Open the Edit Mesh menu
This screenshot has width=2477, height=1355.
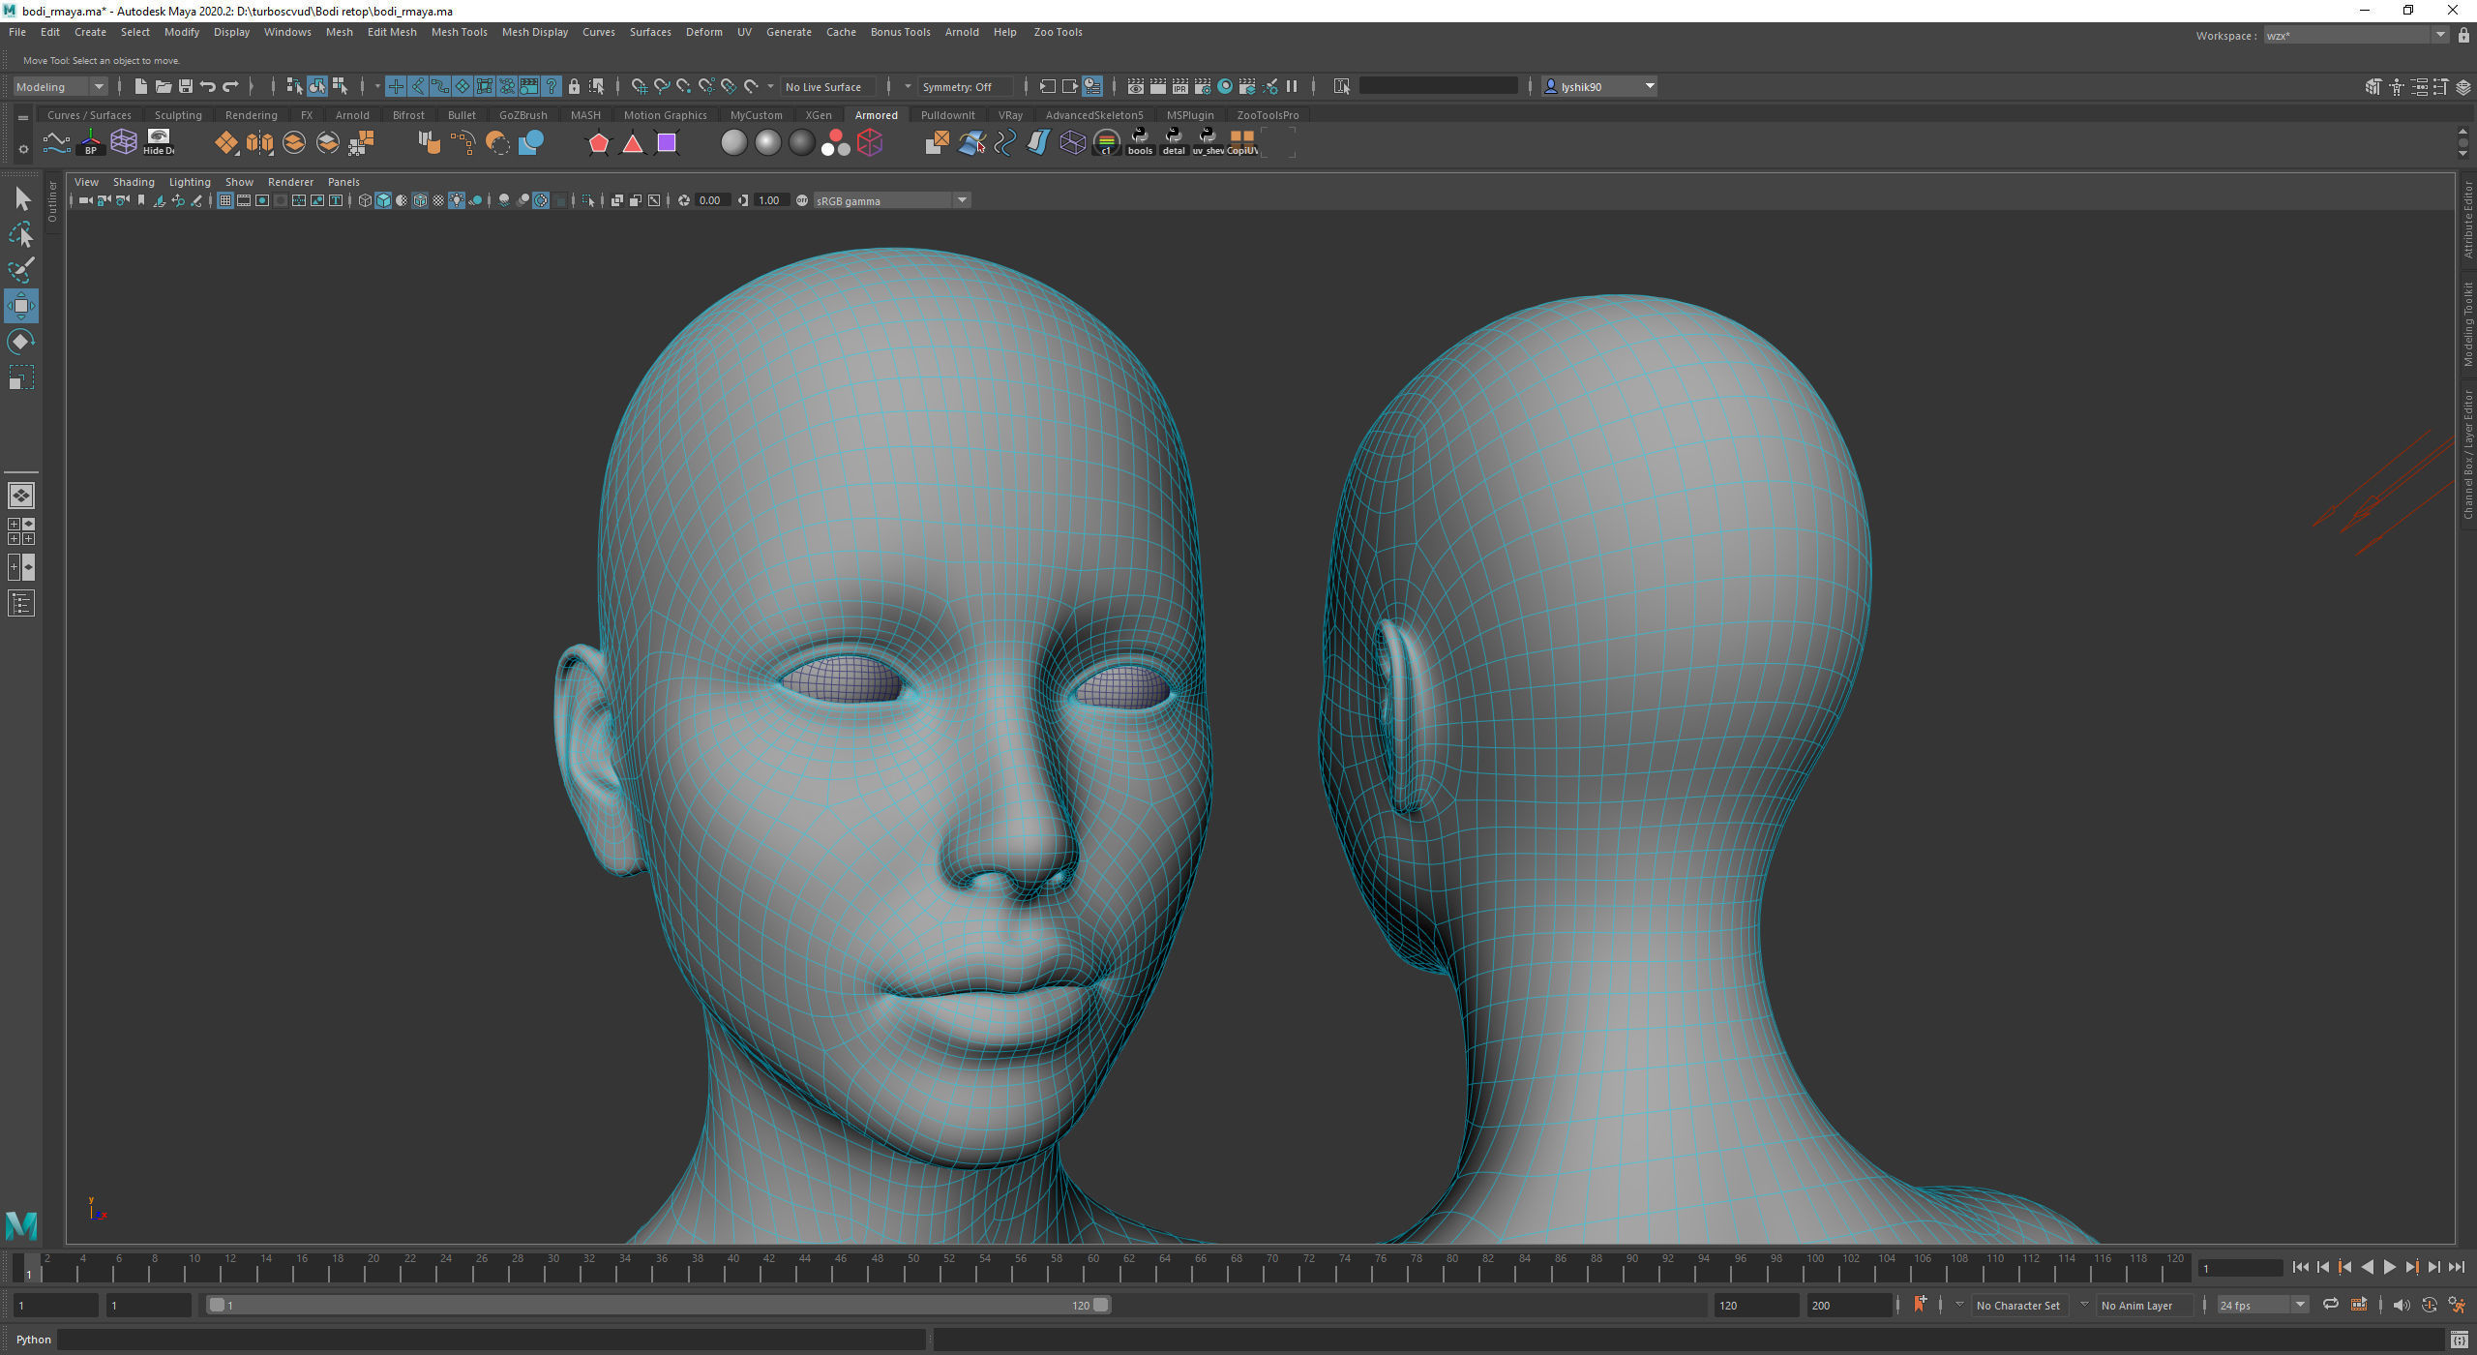pos(392,32)
